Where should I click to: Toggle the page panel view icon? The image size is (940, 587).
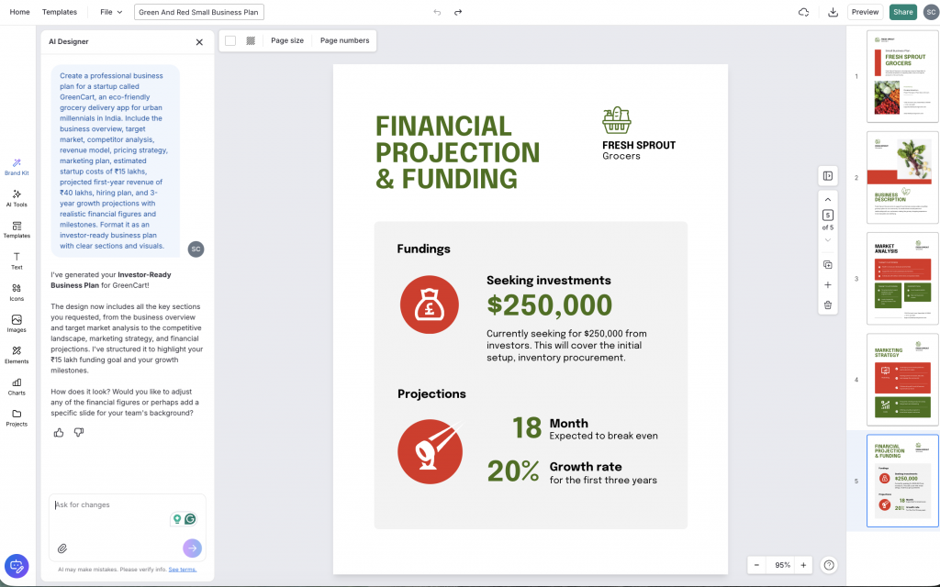[828, 176]
